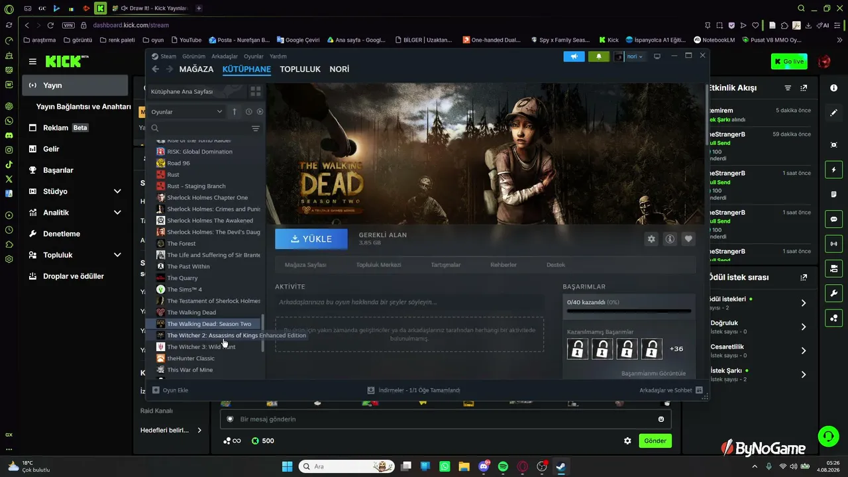Viewport: 848px width, 477px height.
Task: Click the lightning bolt icon in Kick rail
Action: click(833, 170)
